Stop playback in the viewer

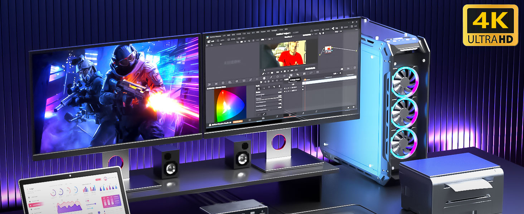[285, 71]
